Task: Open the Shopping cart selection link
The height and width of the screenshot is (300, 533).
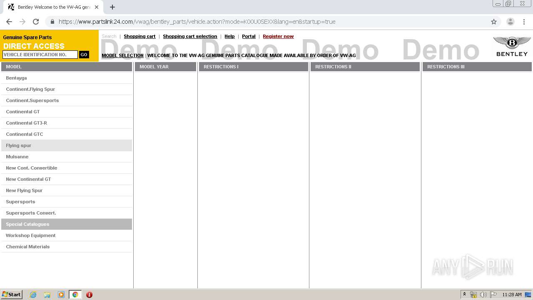Action: click(x=190, y=36)
